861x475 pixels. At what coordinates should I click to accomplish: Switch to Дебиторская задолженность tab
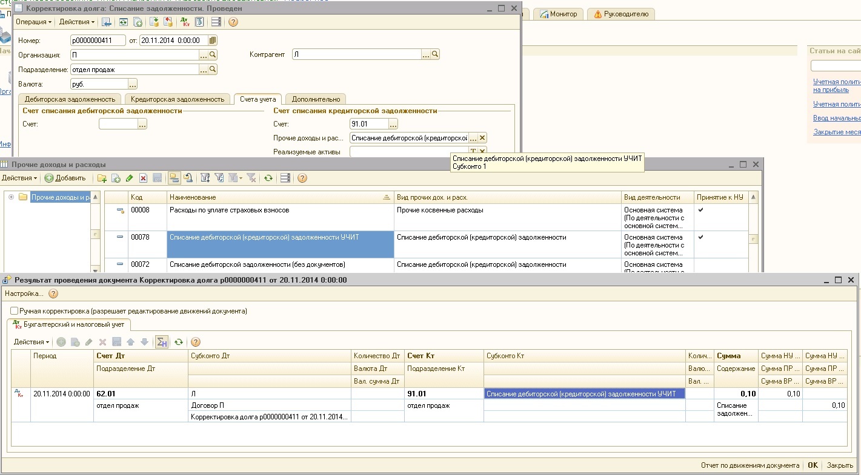[69, 99]
